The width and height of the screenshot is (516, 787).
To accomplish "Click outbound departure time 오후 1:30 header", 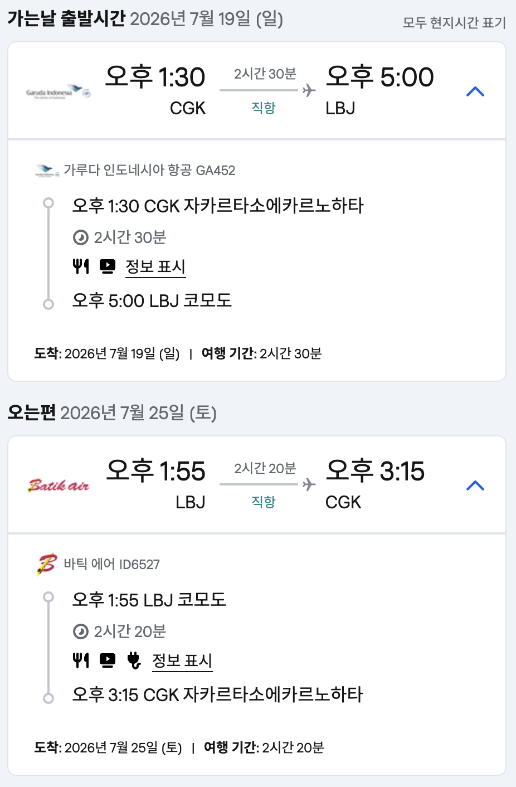I will tap(155, 77).
